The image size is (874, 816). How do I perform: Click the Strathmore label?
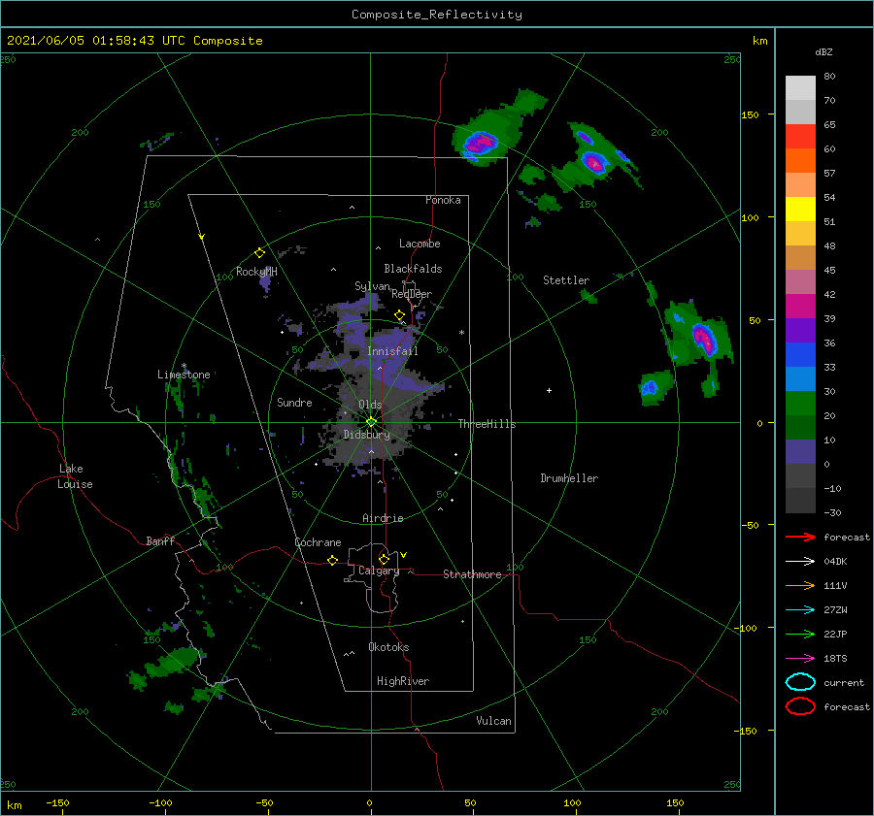point(472,574)
